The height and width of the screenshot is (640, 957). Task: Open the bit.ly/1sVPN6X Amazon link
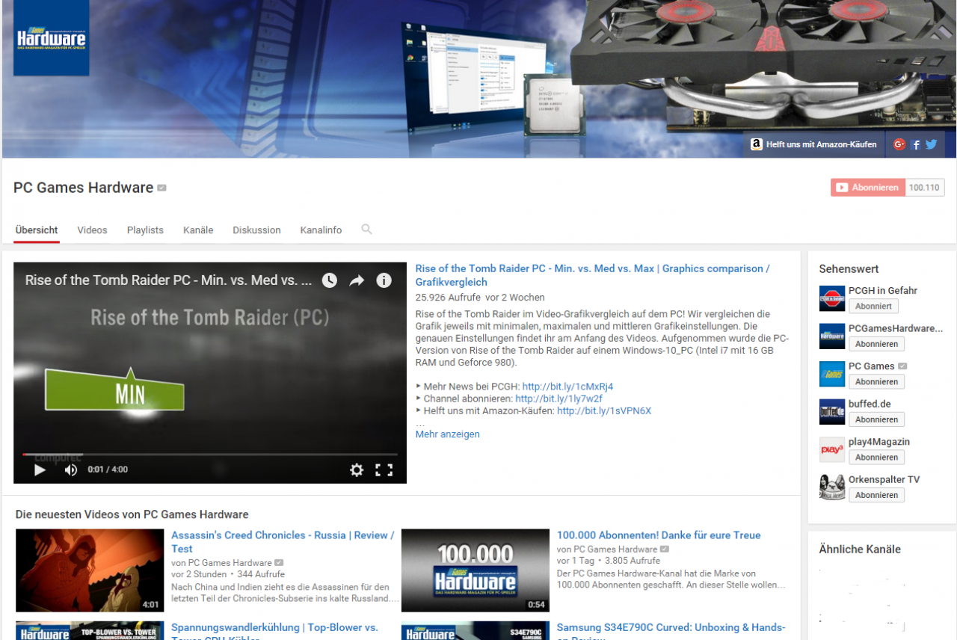tap(604, 410)
